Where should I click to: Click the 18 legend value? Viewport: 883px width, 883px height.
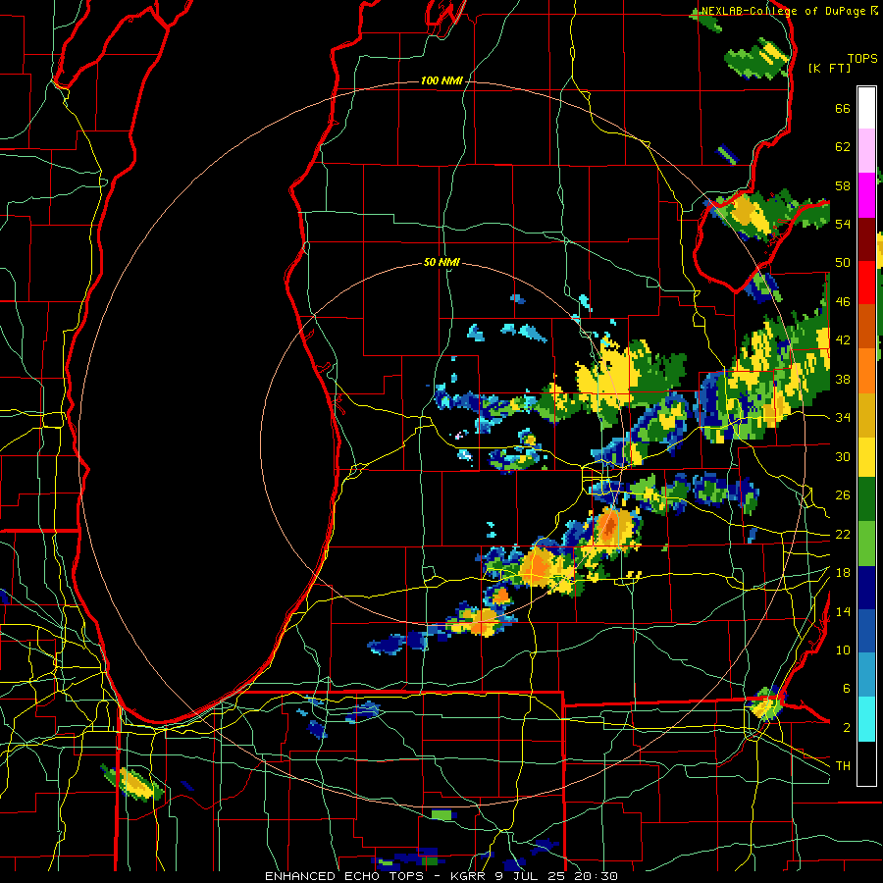[843, 573]
